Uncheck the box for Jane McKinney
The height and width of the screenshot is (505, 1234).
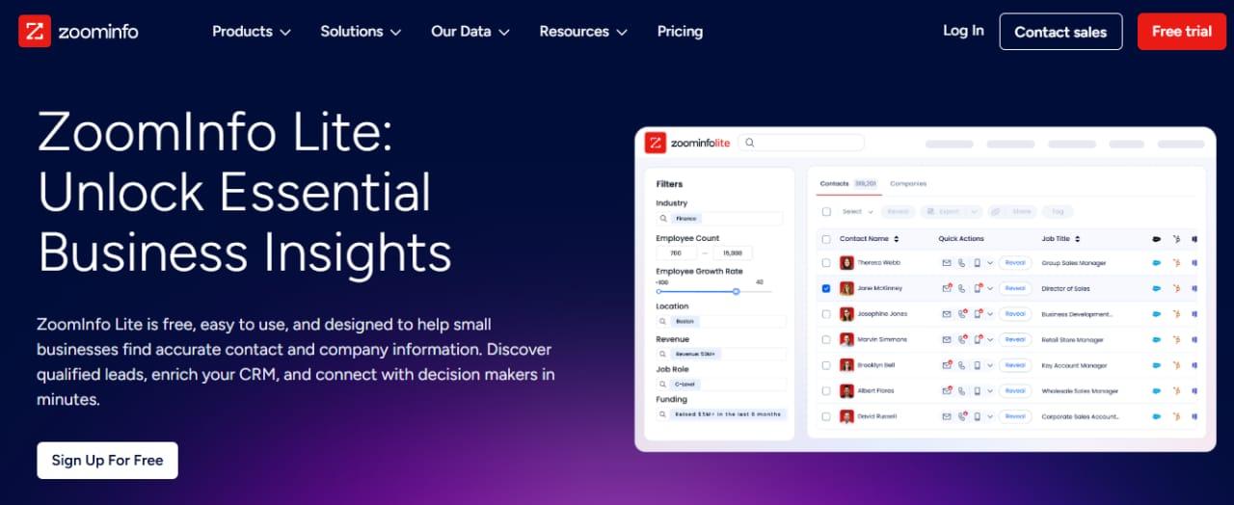[826, 288]
